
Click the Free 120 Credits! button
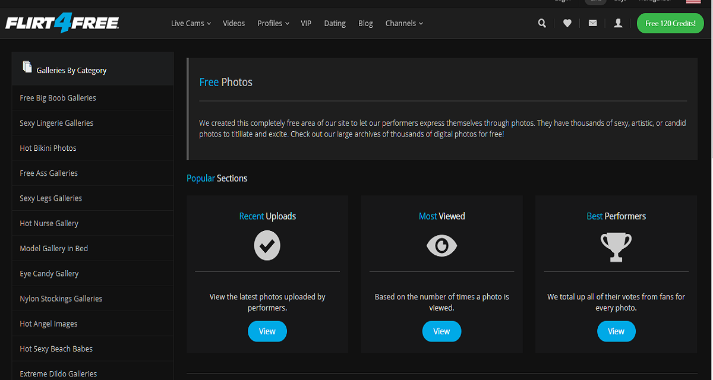point(670,23)
